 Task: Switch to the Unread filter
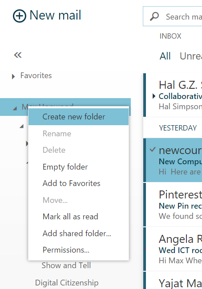(191, 56)
